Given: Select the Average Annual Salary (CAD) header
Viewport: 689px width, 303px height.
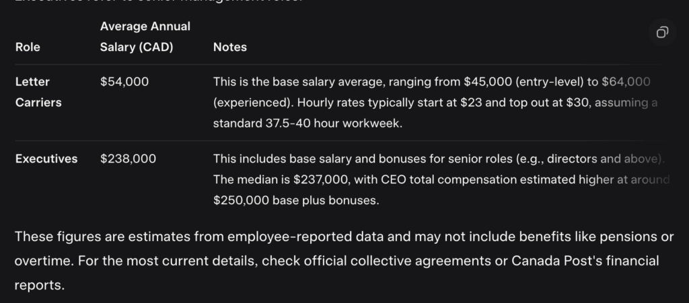Looking at the screenshot, I should pyautogui.click(x=145, y=36).
